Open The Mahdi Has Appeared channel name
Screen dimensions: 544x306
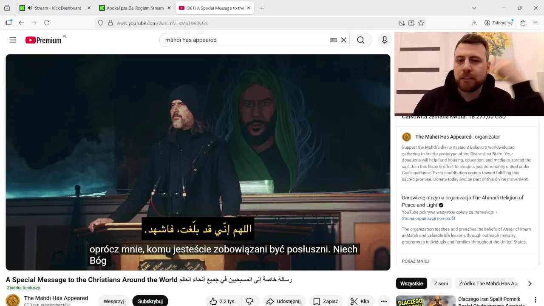pyautogui.click(x=56, y=298)
